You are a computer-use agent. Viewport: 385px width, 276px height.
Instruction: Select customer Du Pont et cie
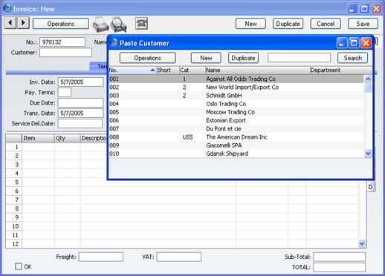click(x=236, y=128)
